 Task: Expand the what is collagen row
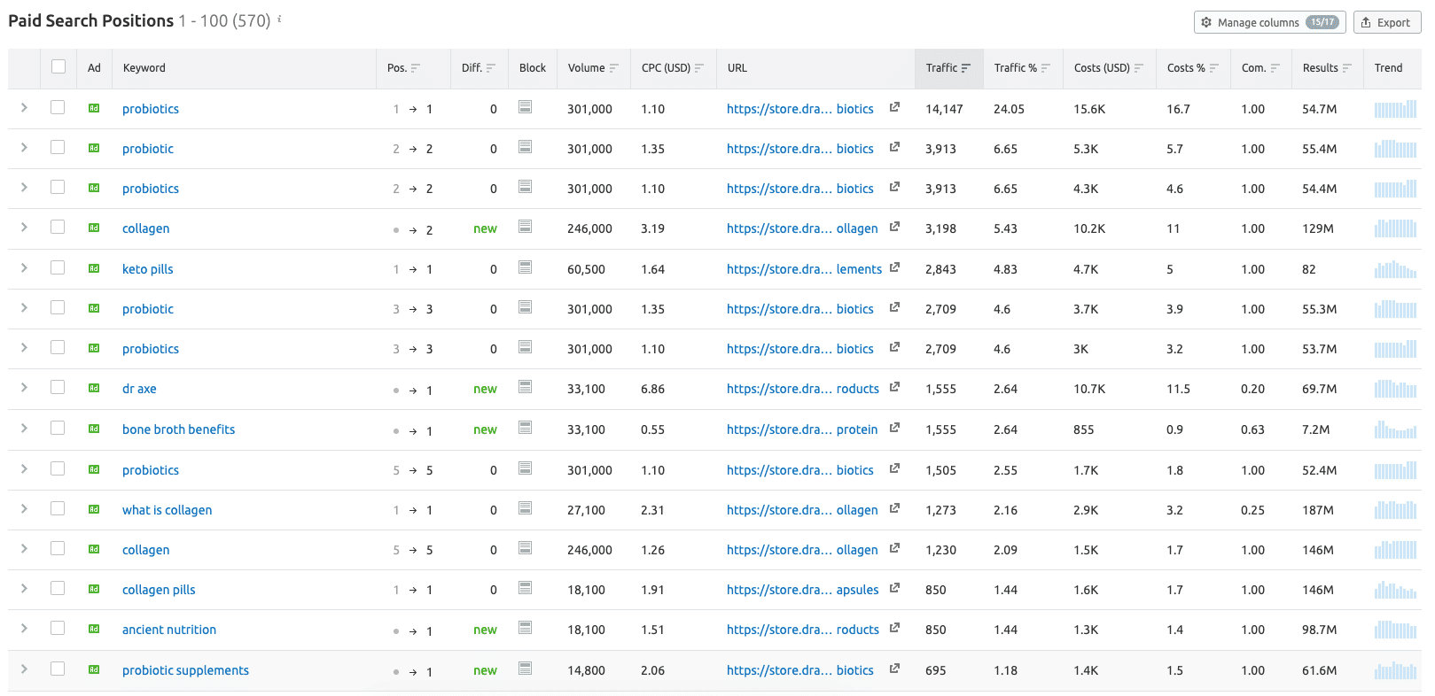coord(24,508)
